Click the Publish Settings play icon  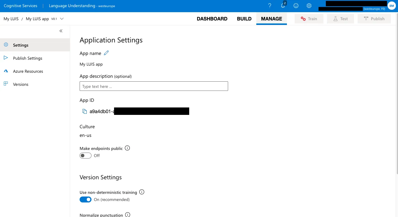[6, 58]
